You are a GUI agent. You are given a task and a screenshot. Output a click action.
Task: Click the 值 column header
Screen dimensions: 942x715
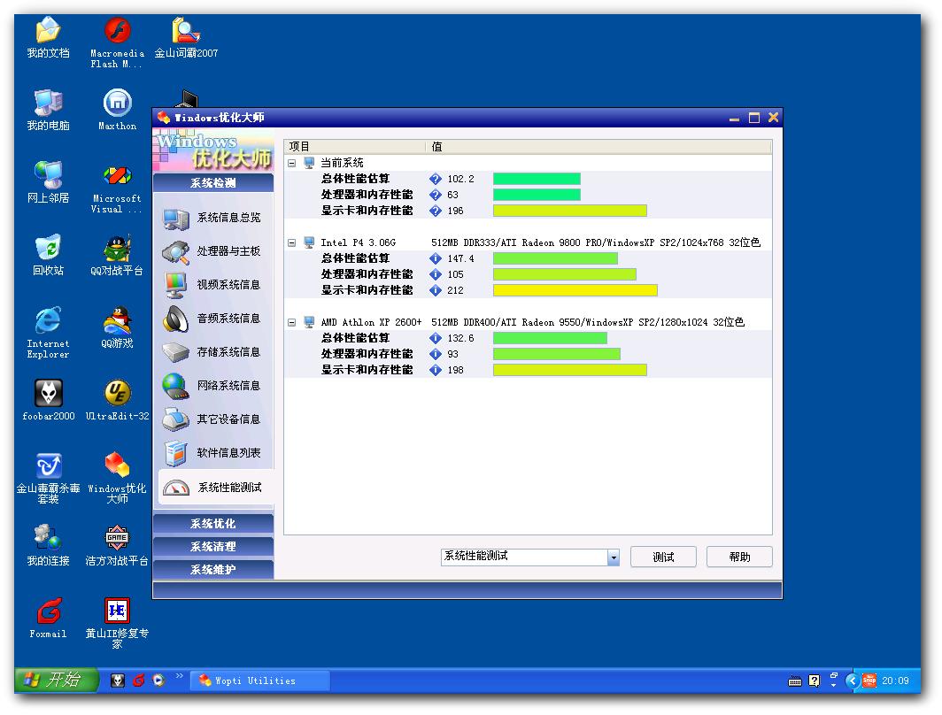599,147
